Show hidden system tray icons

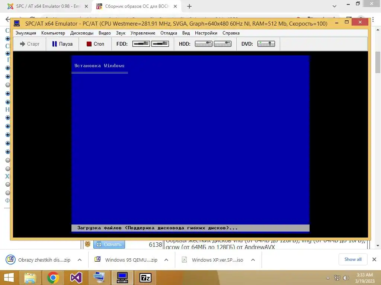(x=328, y=278)
